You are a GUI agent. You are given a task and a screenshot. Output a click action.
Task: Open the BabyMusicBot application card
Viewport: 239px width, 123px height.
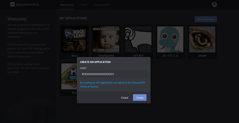coord(106,42)
